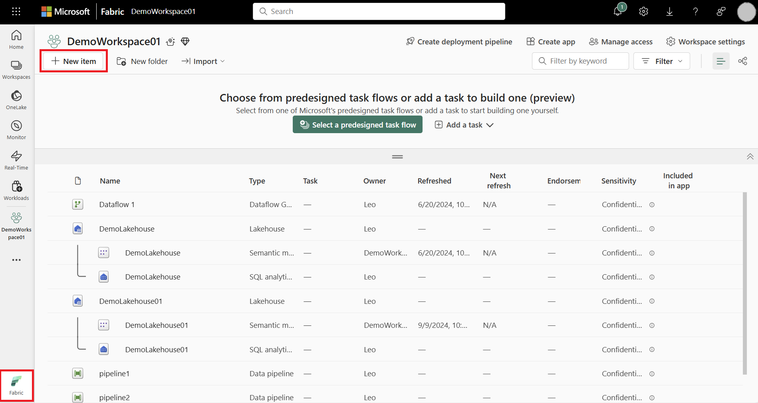This screenshot has width=758, height=403.
Task: Open Workloads in the sidebar
Action: [x=16, y=190]
